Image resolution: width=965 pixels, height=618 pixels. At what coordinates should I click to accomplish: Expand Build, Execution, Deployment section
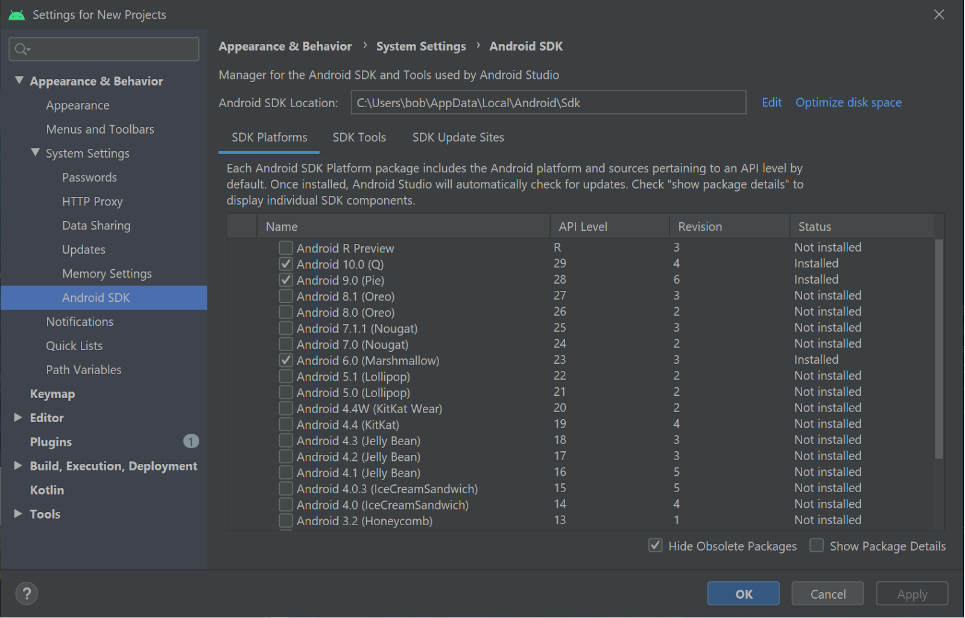coord(18,466)
